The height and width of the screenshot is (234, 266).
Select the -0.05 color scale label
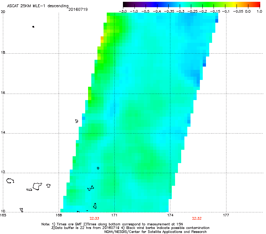click(238, 12)
